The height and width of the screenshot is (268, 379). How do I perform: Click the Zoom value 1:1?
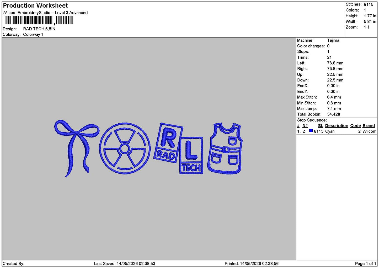367,27
